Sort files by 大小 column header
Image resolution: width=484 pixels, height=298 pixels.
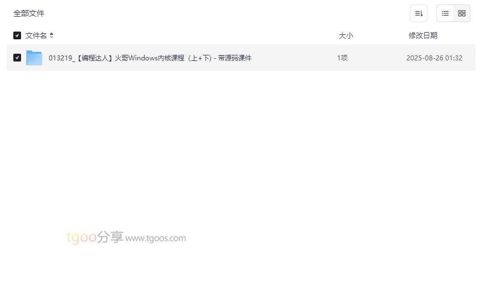tap(346, 35)
